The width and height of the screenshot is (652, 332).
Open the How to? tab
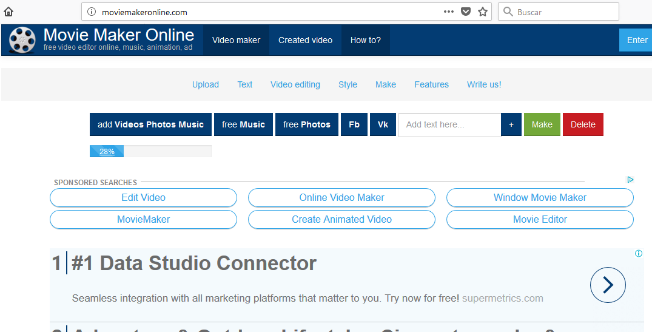366,40
